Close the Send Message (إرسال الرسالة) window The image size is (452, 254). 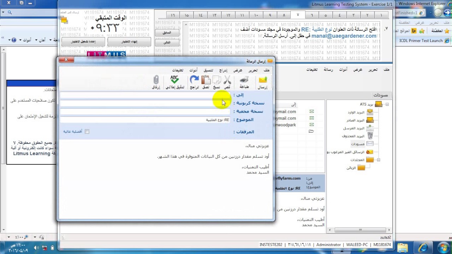coord(66,60)
